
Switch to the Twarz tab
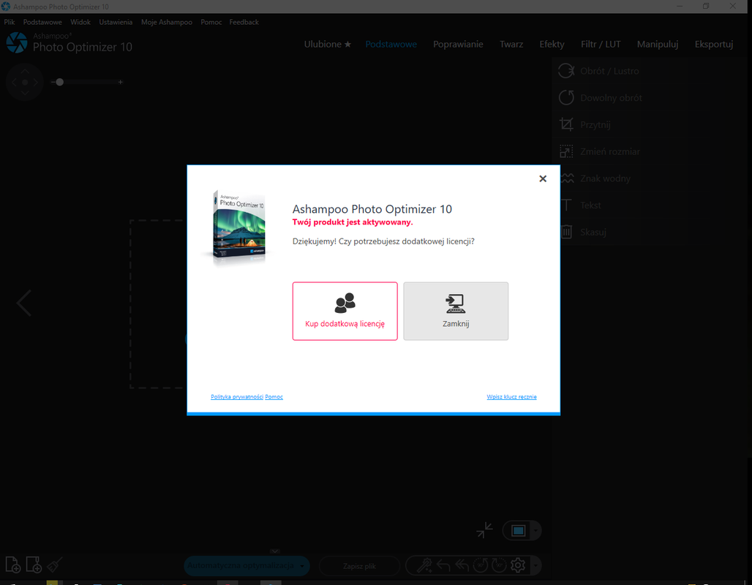point(511,44)
